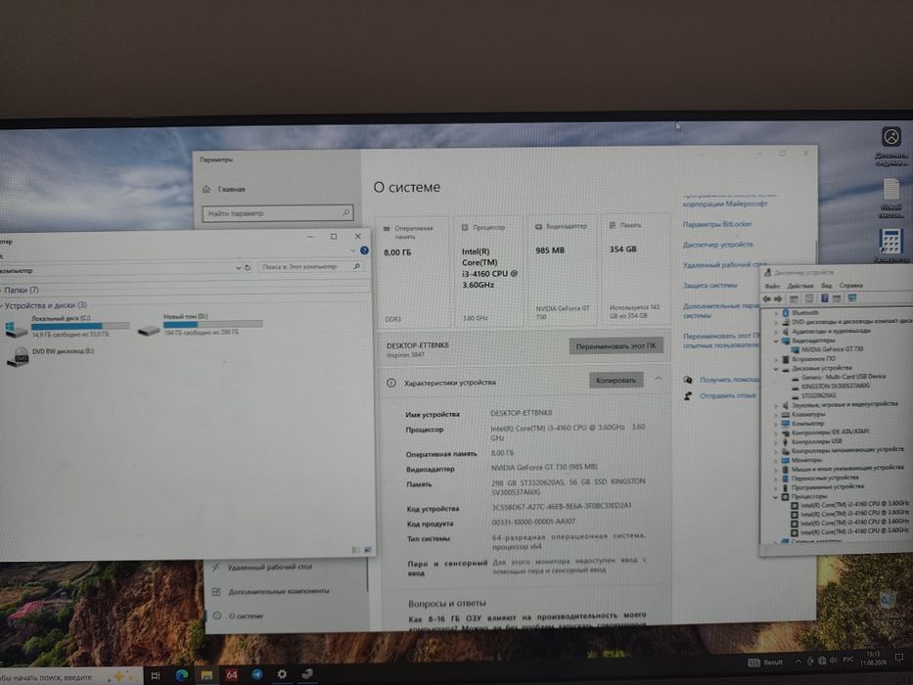Click the Task View icon on the taskbar
913x685 pixels.
[156, 675]
